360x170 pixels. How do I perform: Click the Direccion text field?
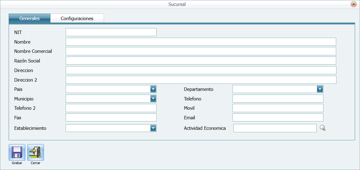pos(201,70)
